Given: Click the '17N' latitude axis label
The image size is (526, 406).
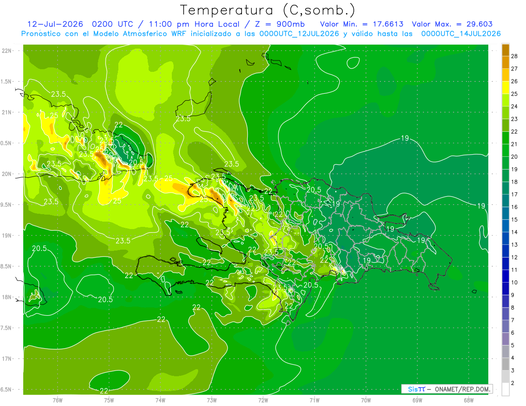Looking at the screenshot, I should tap(7, 359).
